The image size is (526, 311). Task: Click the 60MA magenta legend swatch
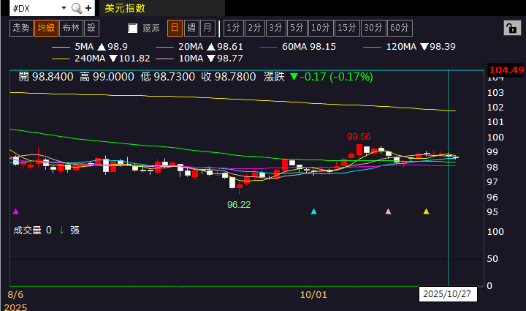point(268,47)
